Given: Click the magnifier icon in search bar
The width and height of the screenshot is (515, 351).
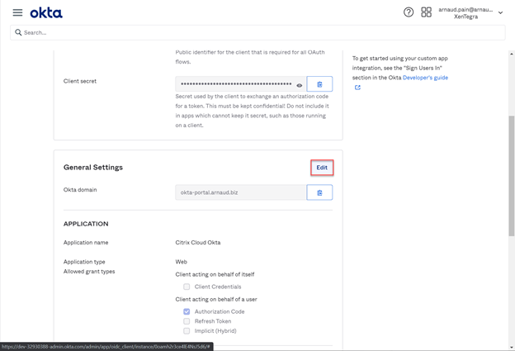Looking at the screenshot, I should [18, 32].
